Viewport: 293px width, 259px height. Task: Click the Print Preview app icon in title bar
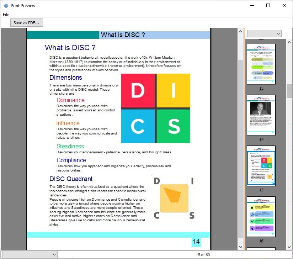pos(6,6)
